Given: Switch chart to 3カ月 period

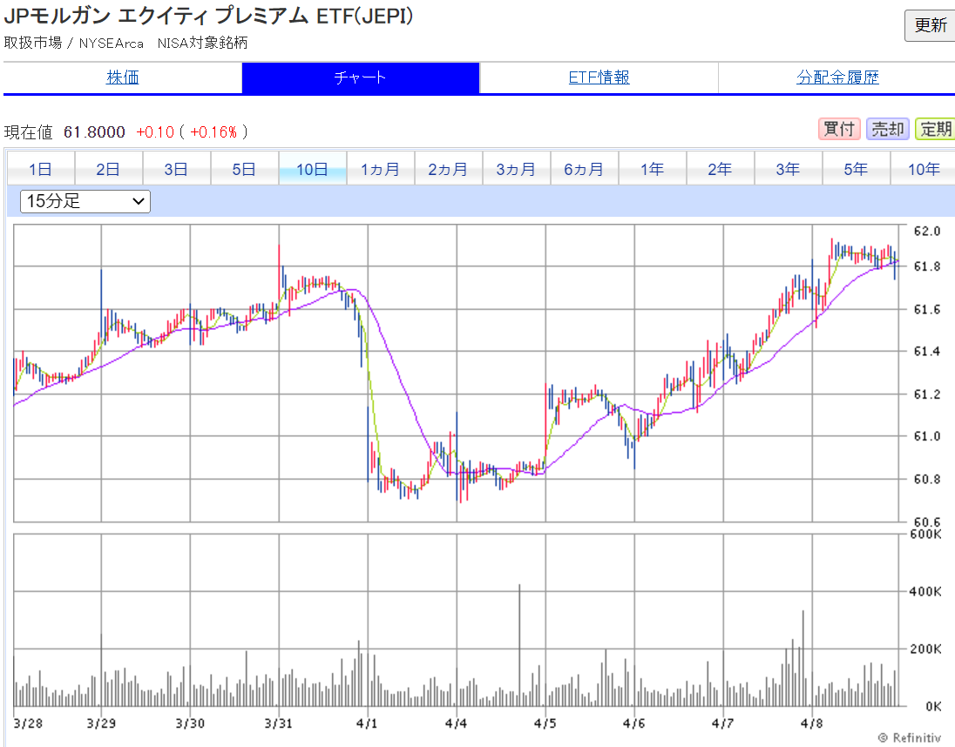Looking at the screenshot, I should tap(517, 169).
